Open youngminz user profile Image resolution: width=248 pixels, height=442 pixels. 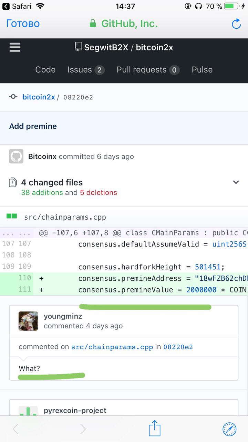pyautogui.click(x=63, y=316)
